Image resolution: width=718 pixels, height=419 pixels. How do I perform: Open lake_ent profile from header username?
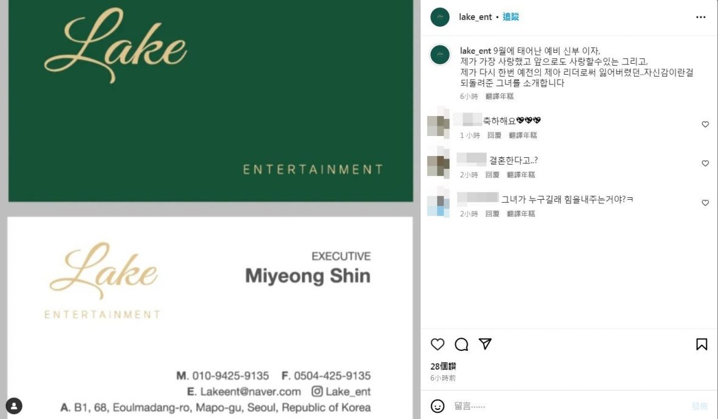point(475,17)
